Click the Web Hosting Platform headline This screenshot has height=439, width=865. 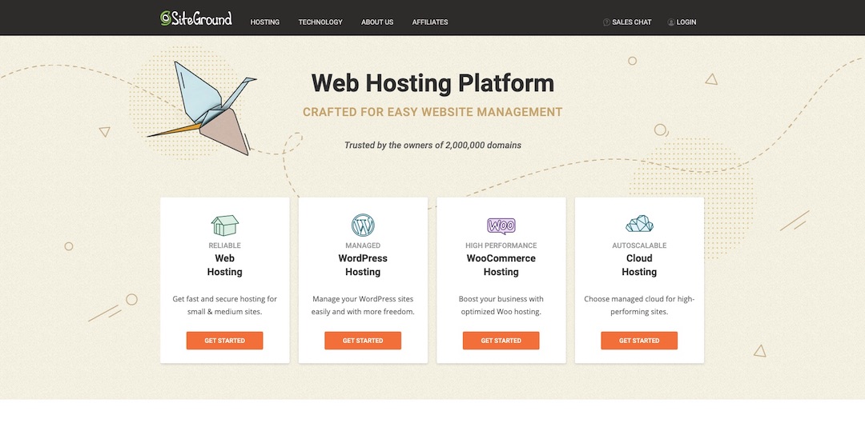point(432,84)
